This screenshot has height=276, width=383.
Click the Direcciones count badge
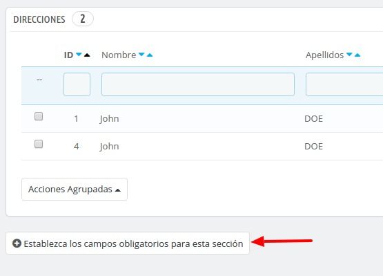point(83,19)
